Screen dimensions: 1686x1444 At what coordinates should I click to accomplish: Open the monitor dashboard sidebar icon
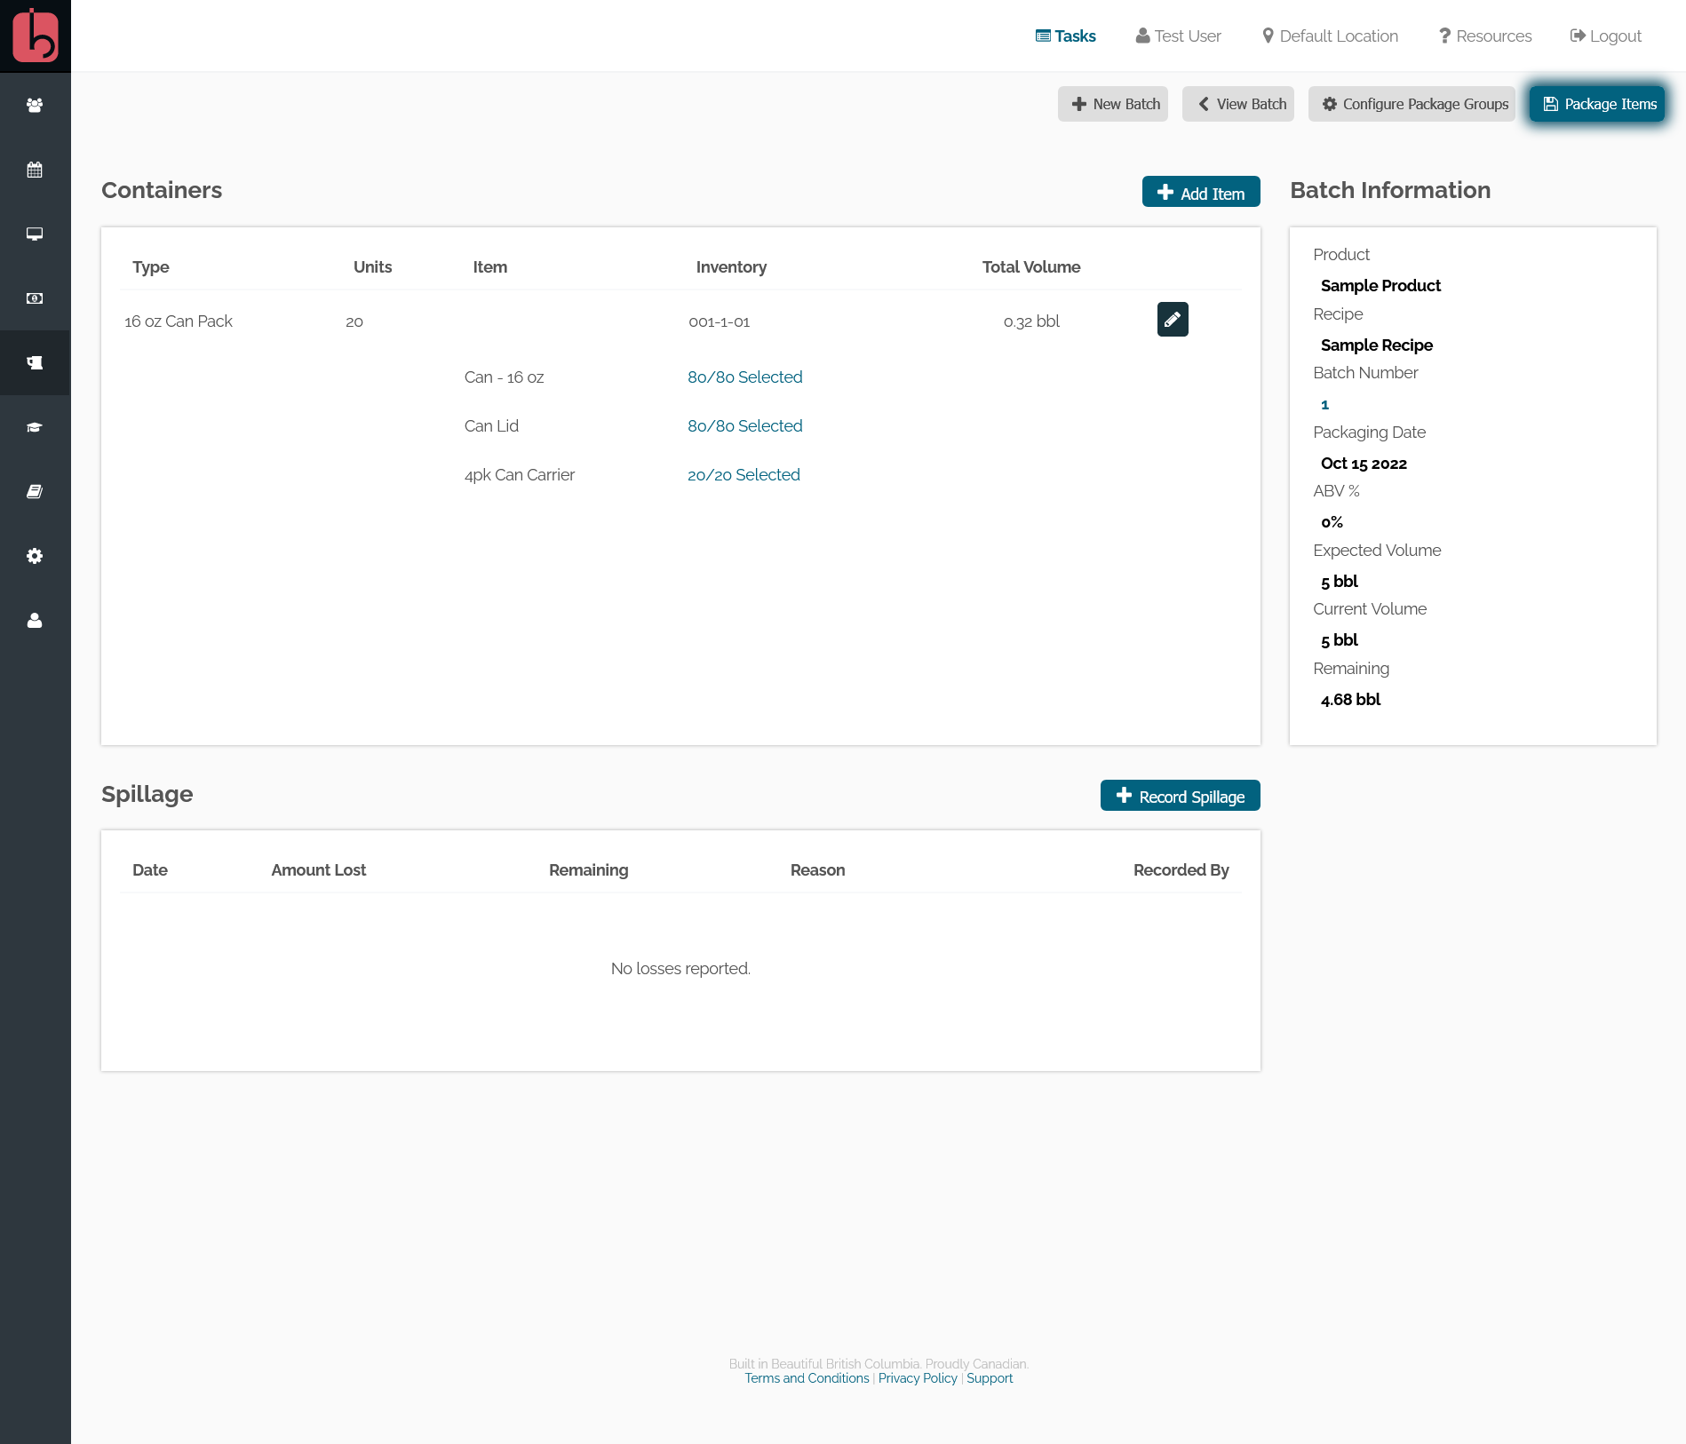pyautogui.click(x=35, y=234)
